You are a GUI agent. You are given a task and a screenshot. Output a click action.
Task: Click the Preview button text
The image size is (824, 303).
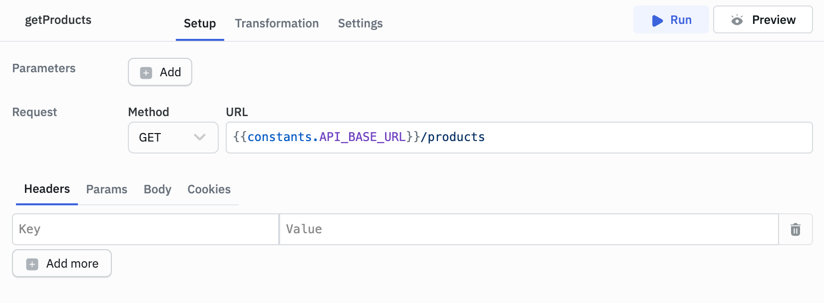point(774,20)
